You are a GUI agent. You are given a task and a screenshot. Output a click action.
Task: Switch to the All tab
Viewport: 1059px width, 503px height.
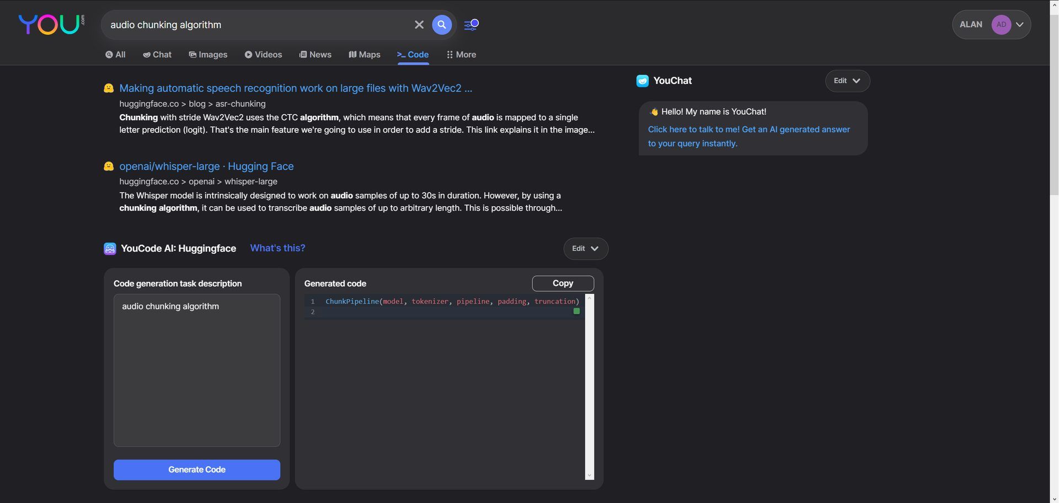point(115,55)
